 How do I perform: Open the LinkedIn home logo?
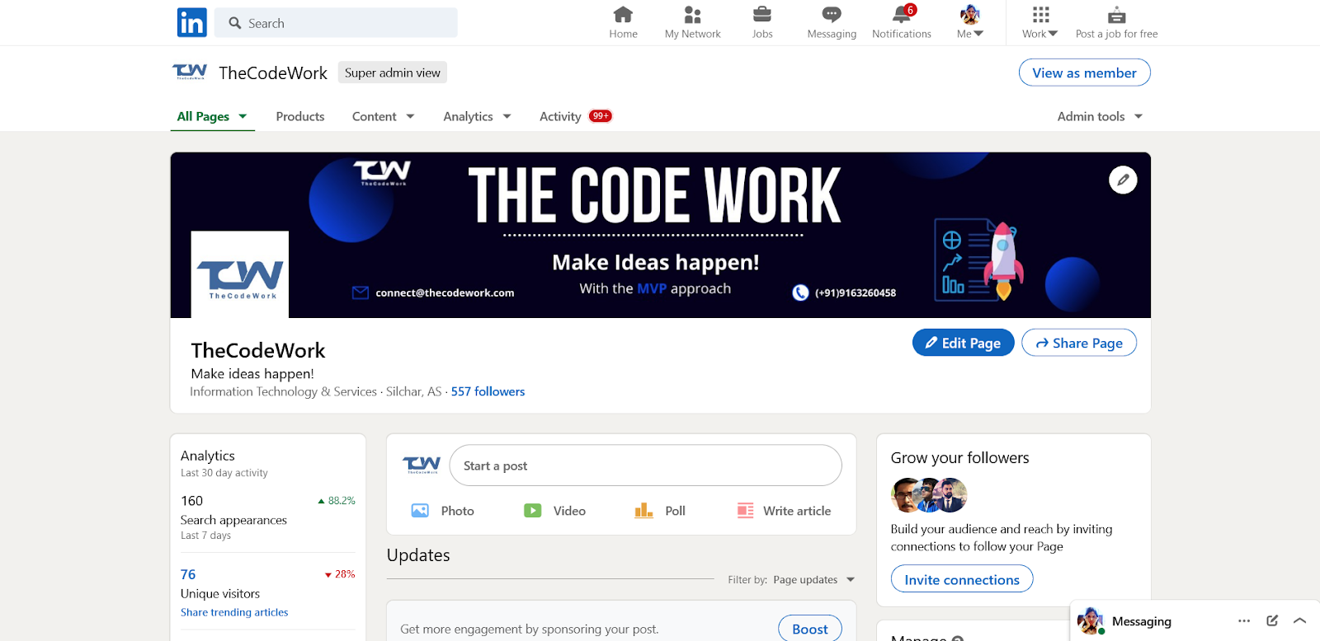pyautogui.click(x=191, y=22)
